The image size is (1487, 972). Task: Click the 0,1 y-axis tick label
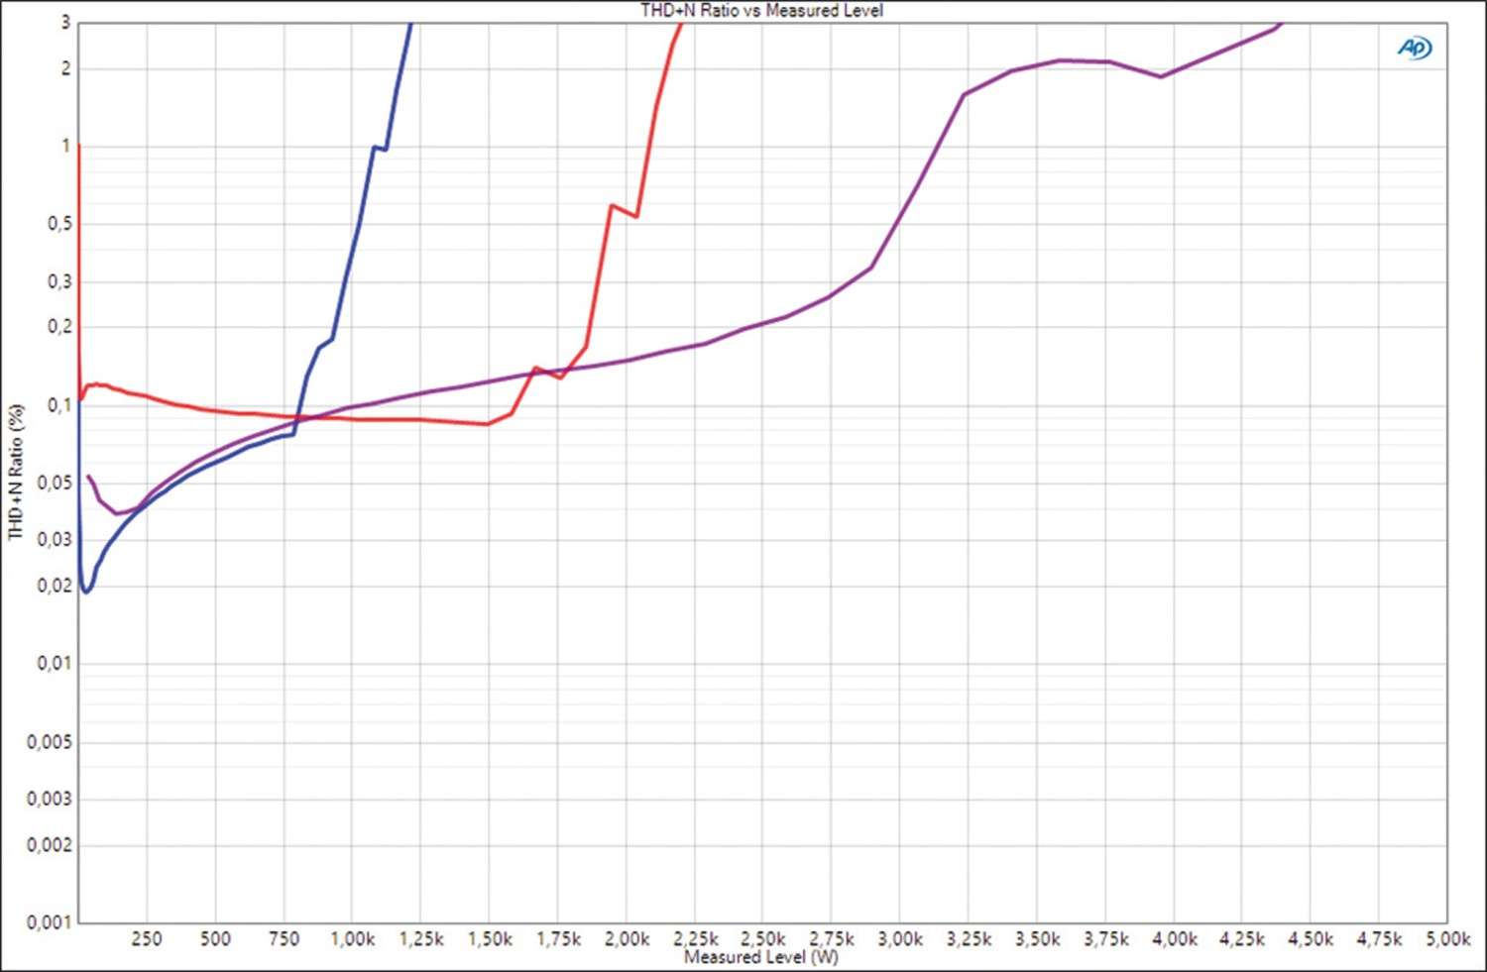click(60, 405)
